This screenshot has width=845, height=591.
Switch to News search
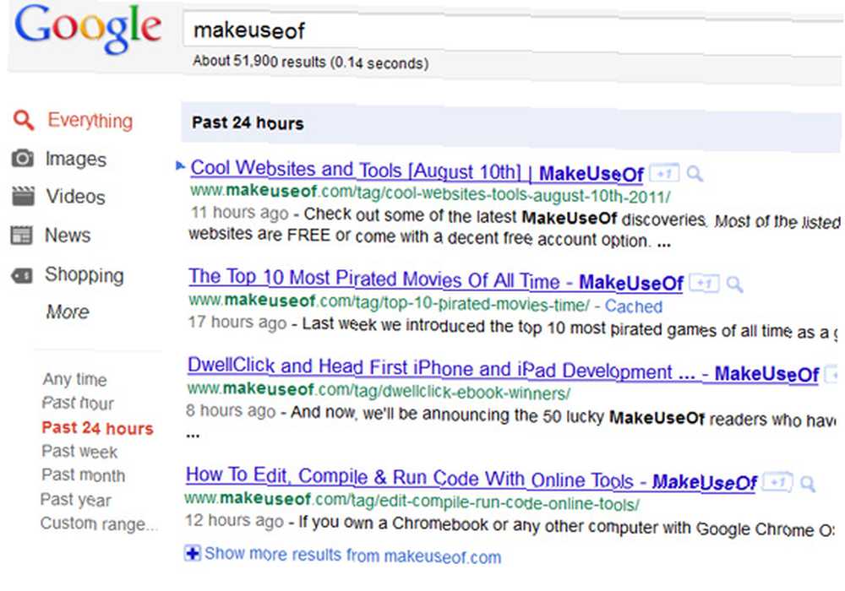(x=68, y=236)
